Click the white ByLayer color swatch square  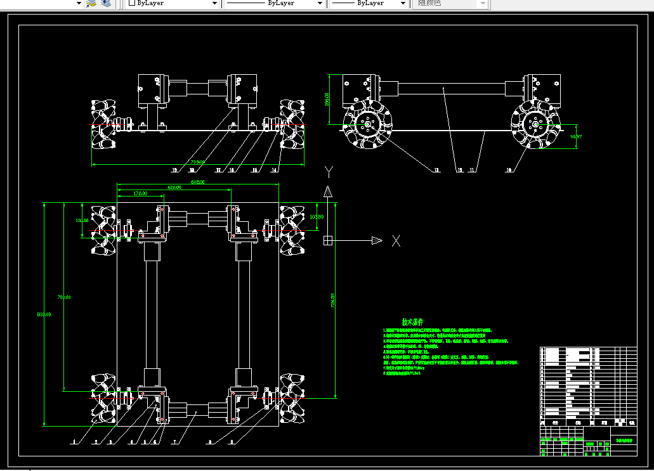point(132,3)
